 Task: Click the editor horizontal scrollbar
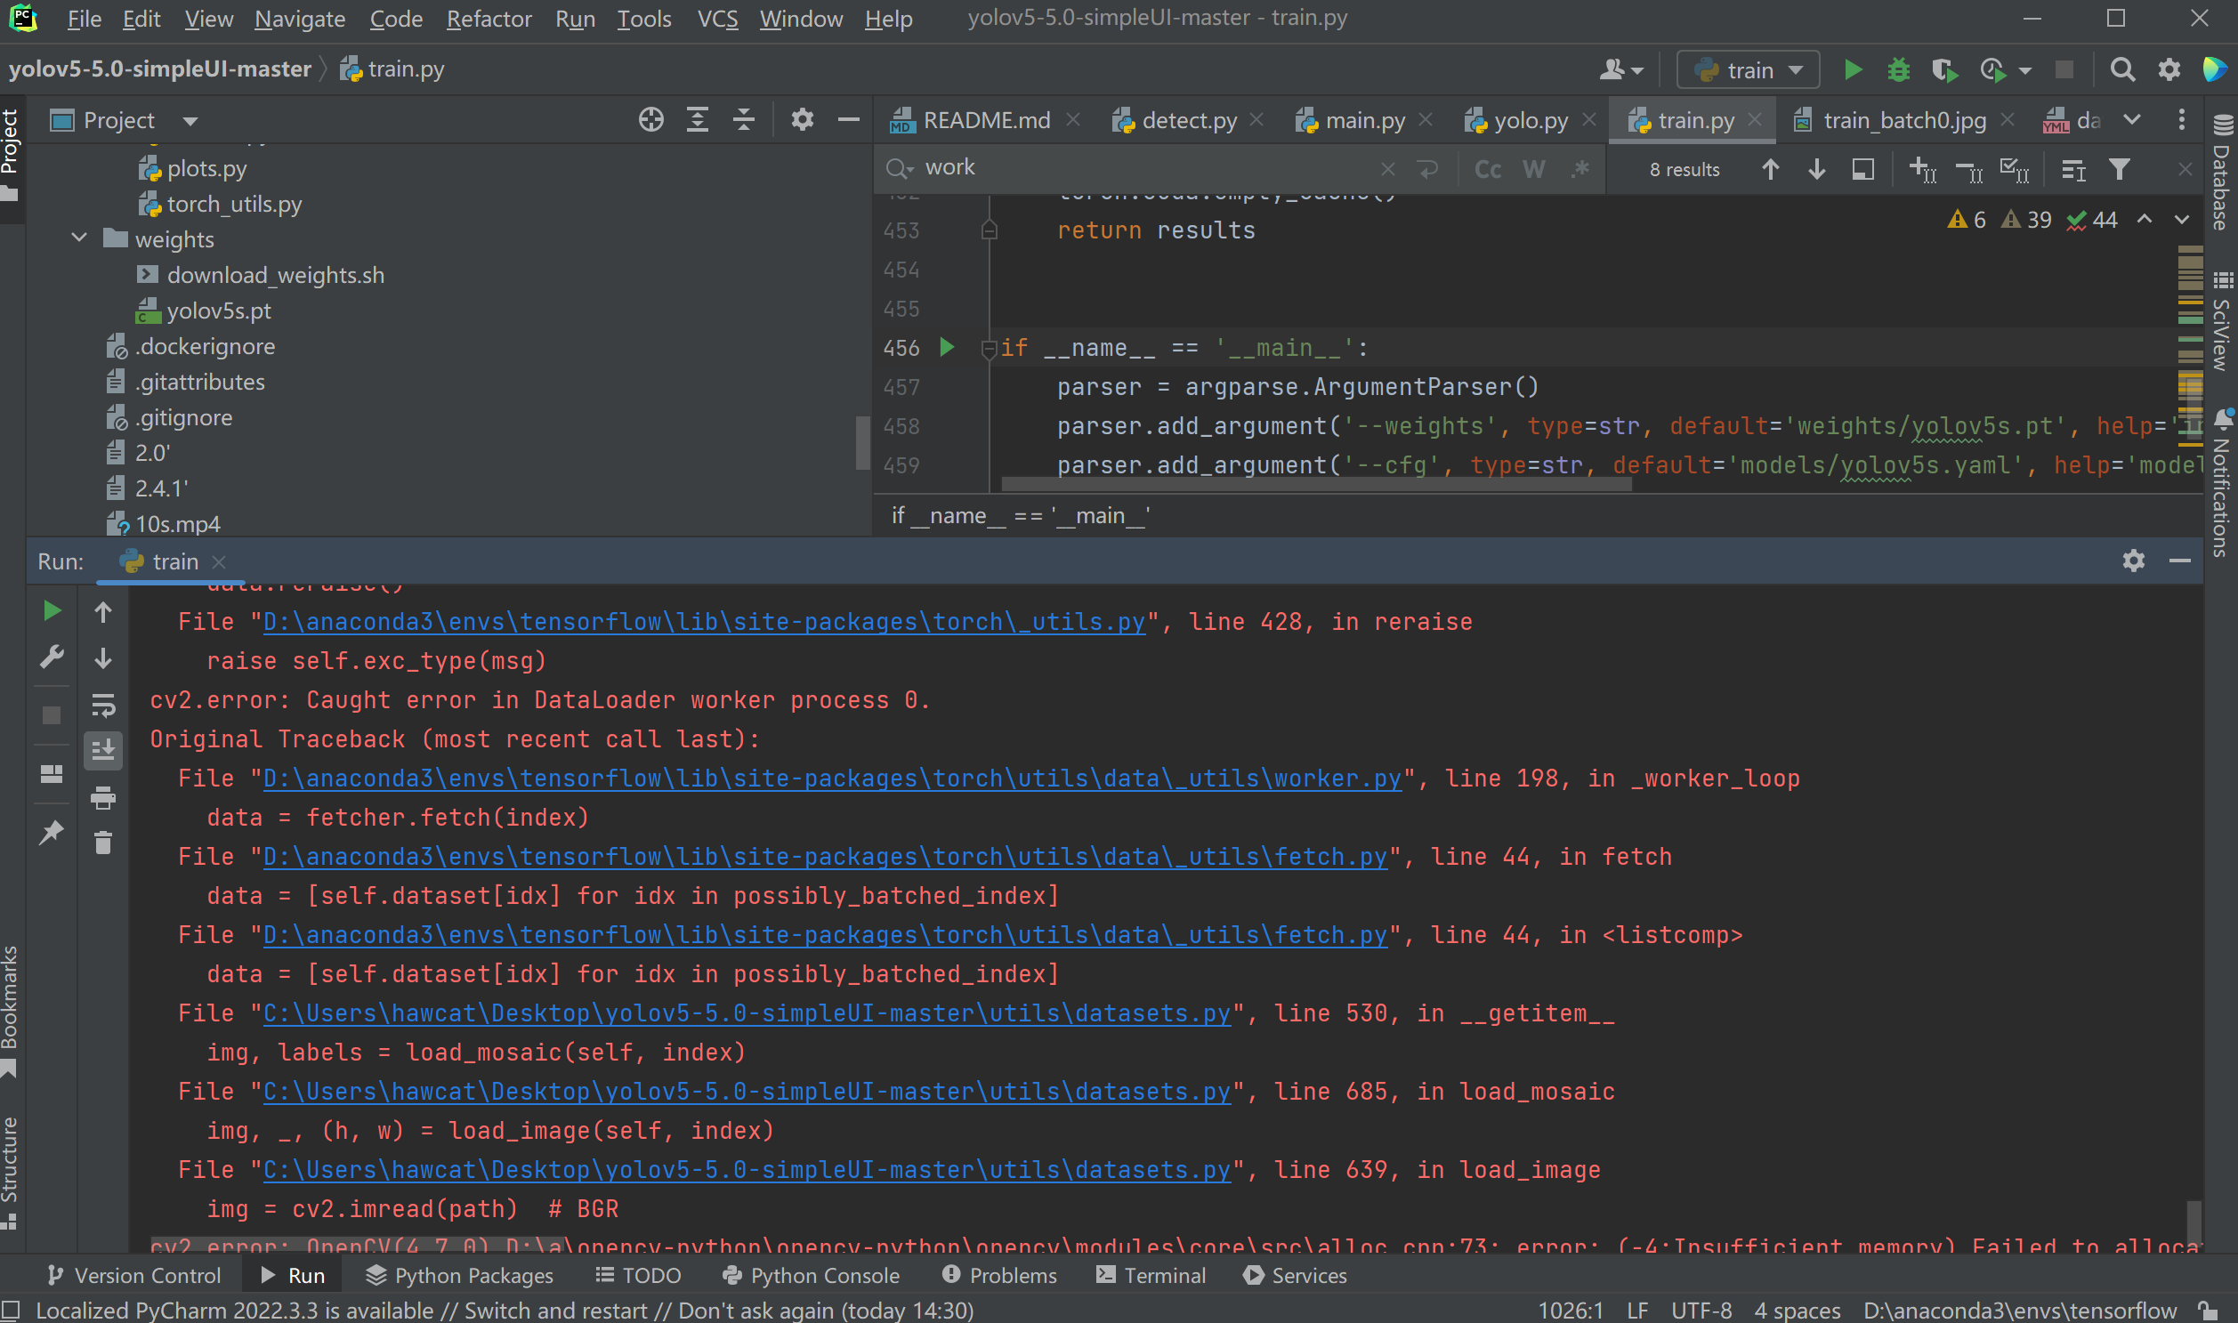click(x=1316, y=485)
